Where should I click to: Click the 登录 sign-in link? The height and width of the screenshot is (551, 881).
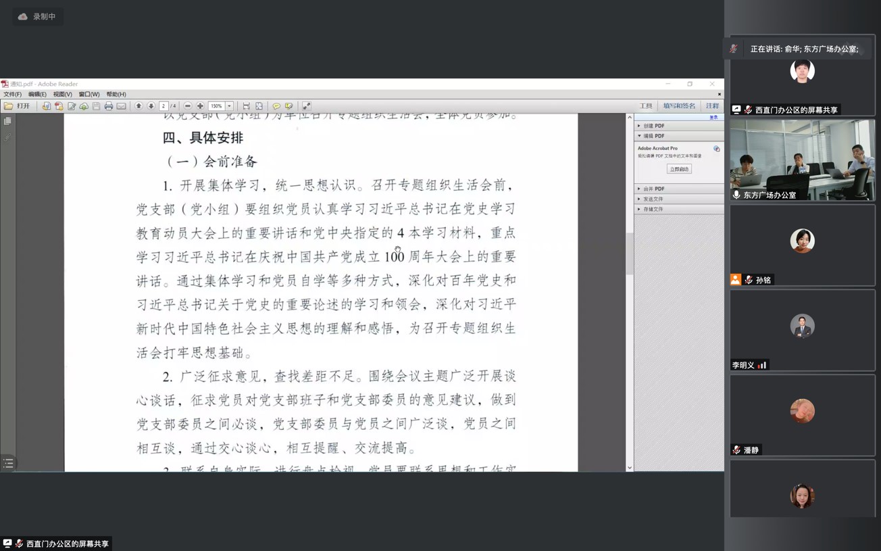coord(713,118)
